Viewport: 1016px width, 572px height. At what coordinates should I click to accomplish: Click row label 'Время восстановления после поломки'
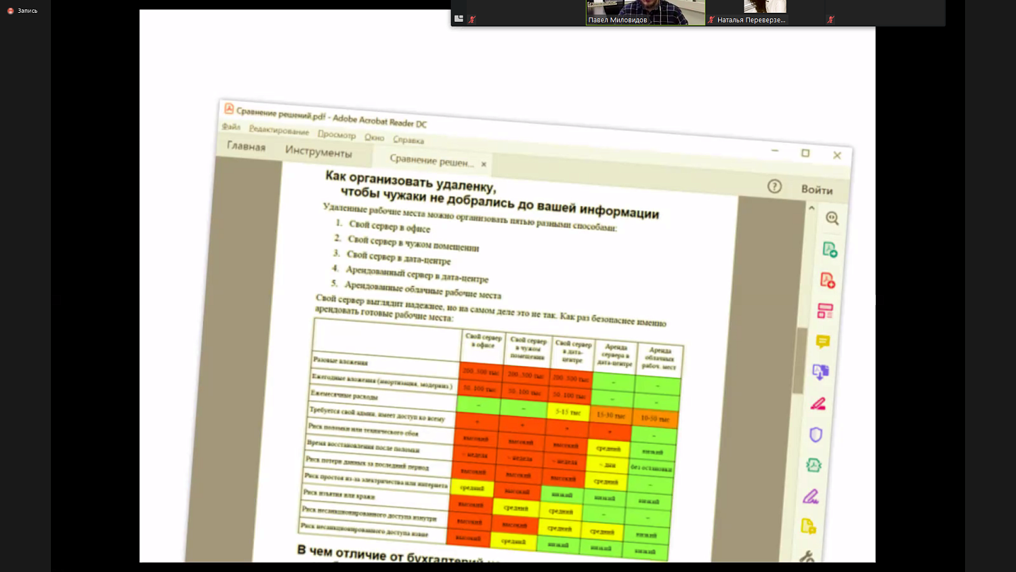363,446
